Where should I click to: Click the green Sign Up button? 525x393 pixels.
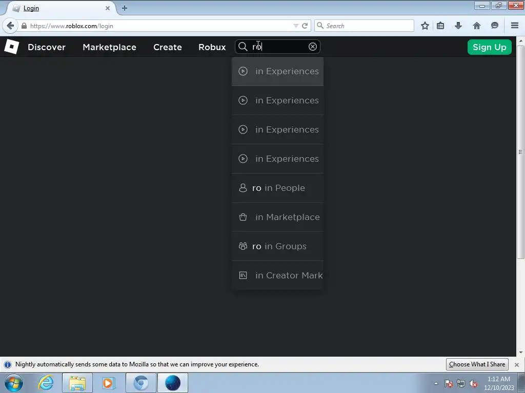point(489,47)
